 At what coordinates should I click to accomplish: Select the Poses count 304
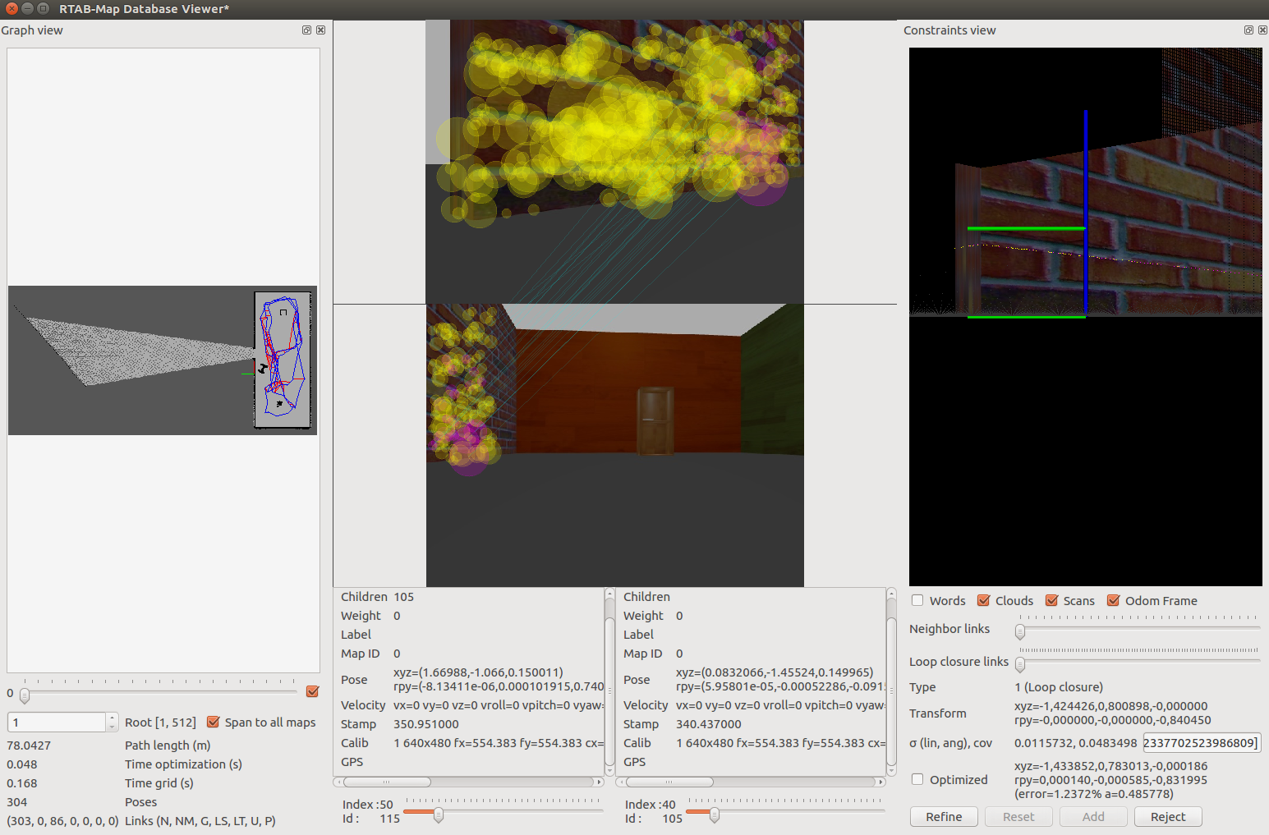pos(16,802)
